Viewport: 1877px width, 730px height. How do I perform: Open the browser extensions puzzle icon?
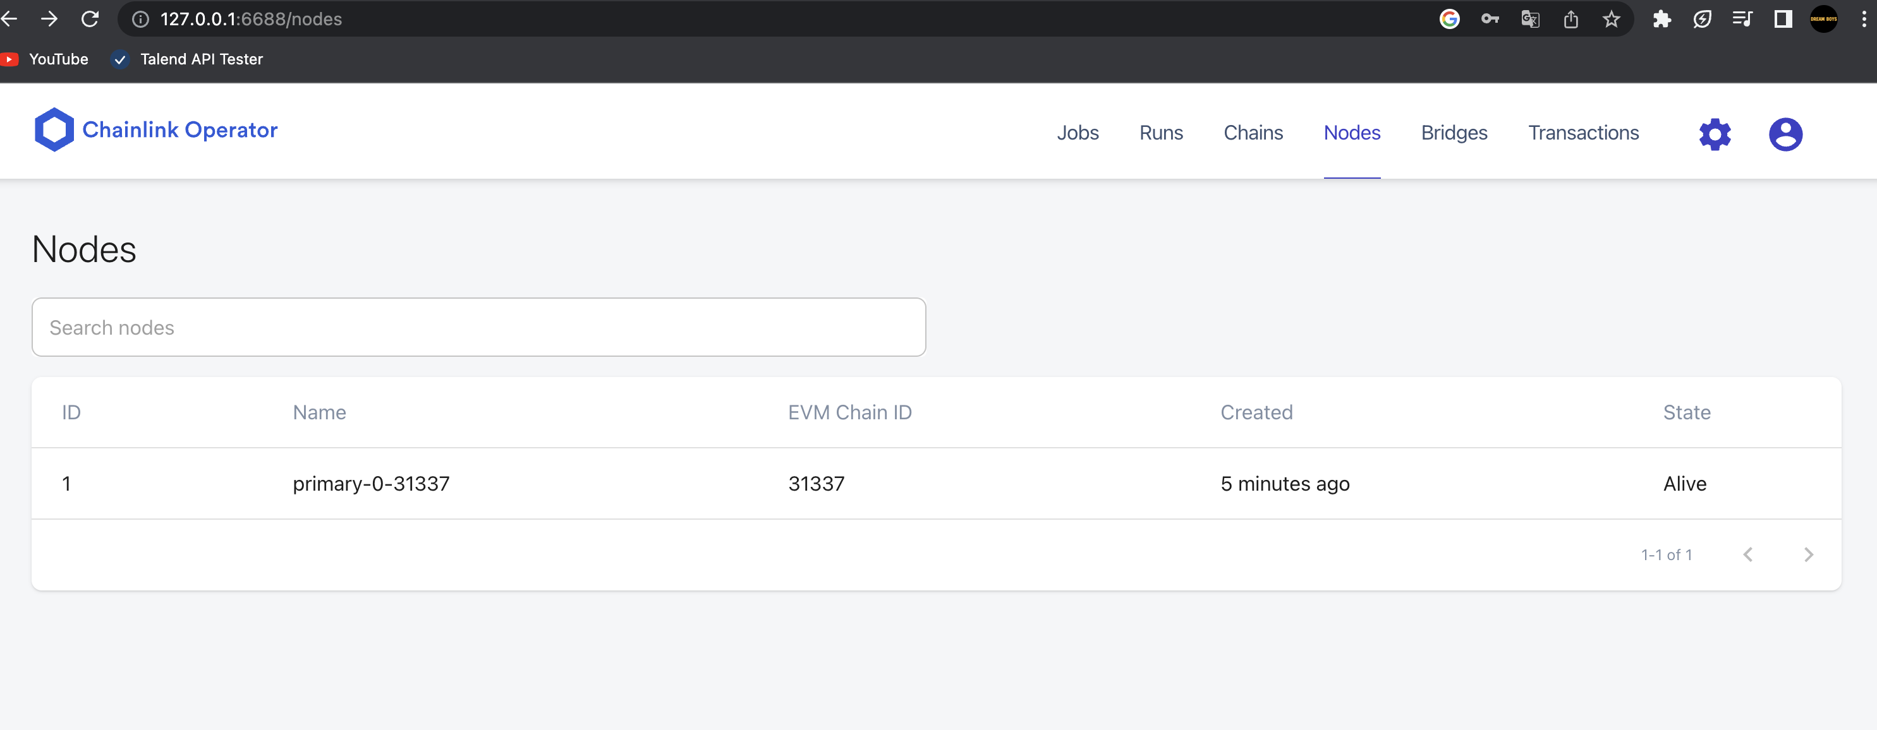(1661, 19)
